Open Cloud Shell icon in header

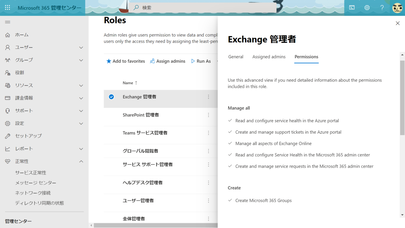pos(352,7)
